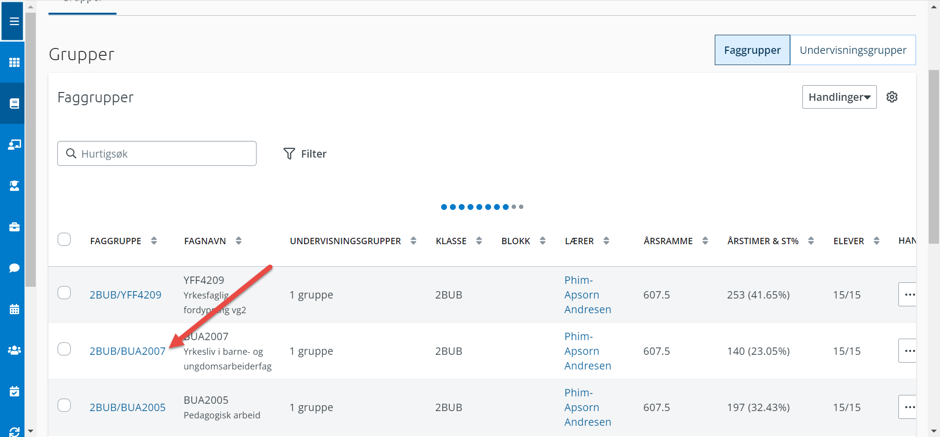Open the student graduate icon in sidebar
This screenshot has height=437, width=940.
click(14, 185)
